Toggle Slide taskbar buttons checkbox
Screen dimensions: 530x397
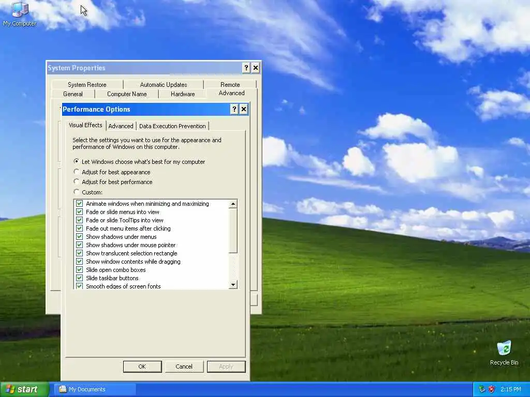coord(79,278)
